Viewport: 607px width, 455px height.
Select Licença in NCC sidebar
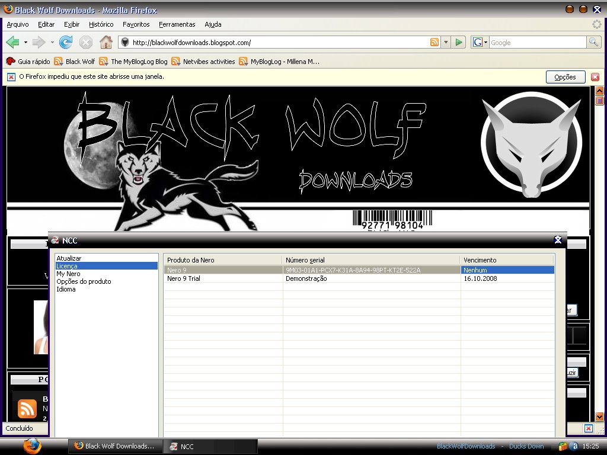(107, 266)
